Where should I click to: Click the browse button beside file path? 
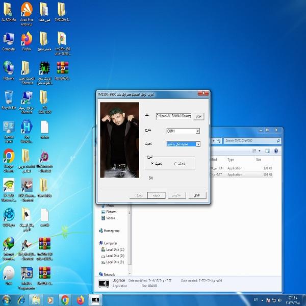click(x=198, y=116)
